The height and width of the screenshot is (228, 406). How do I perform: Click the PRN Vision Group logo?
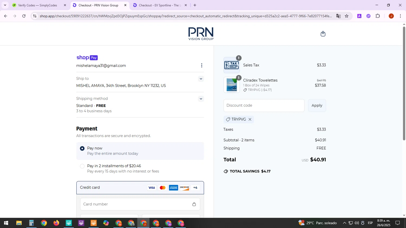coord(201,34)
